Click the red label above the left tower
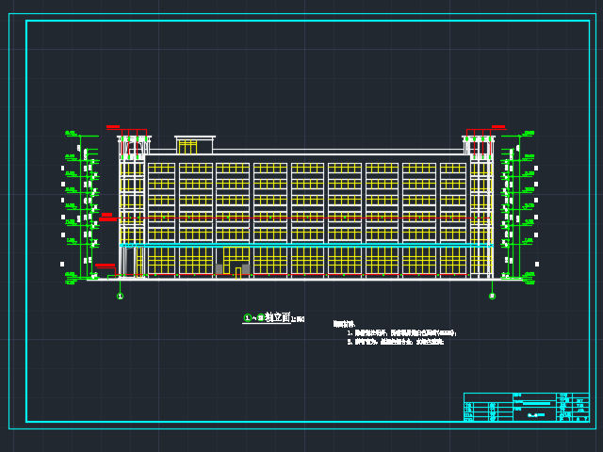The width and height of the screenshot is (603, 452). point(113,126)
